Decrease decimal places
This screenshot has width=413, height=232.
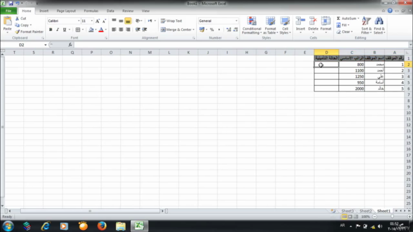tap(236, 30)
